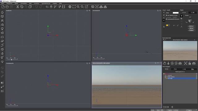Select the cloud tool in the left sidebar
Image resolution: width=198 pixels, height=111 pixels.
click(2, 37)
